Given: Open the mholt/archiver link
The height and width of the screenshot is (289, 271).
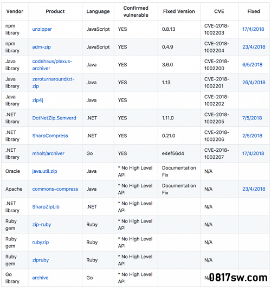Looking at the screenshot, I should click(48, 153).
